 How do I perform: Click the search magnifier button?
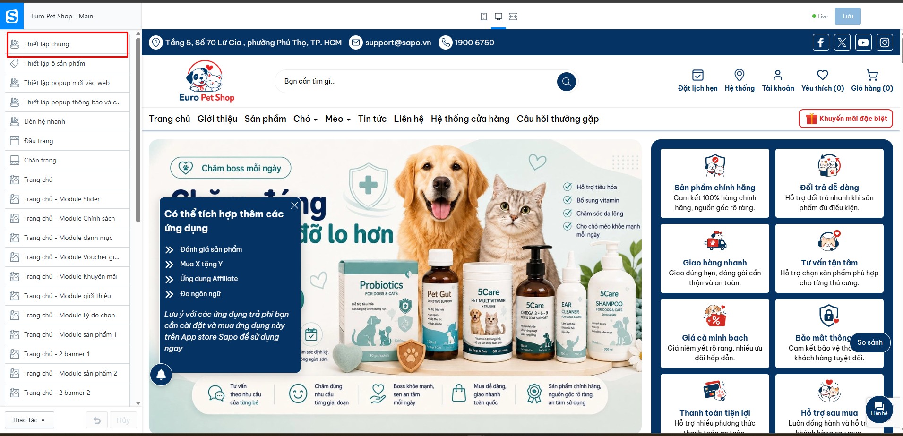pos(566,82)
